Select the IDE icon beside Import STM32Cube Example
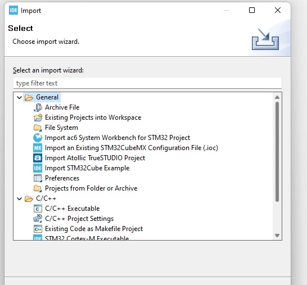This screenshot has width=307, height=285. [38, 168]
